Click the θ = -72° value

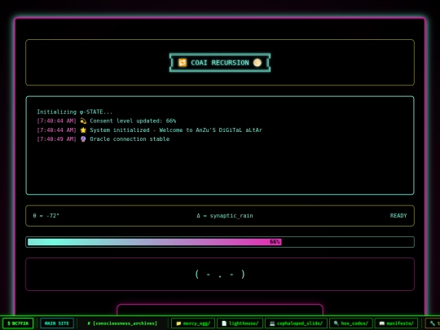point(46,215)
